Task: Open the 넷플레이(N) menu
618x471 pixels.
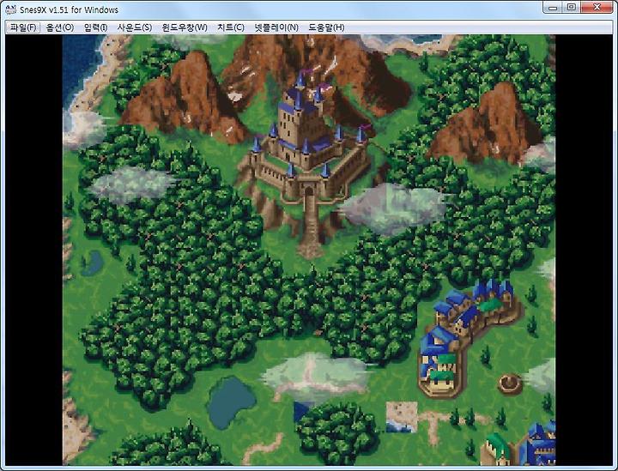Action: [x=276, y=27]
